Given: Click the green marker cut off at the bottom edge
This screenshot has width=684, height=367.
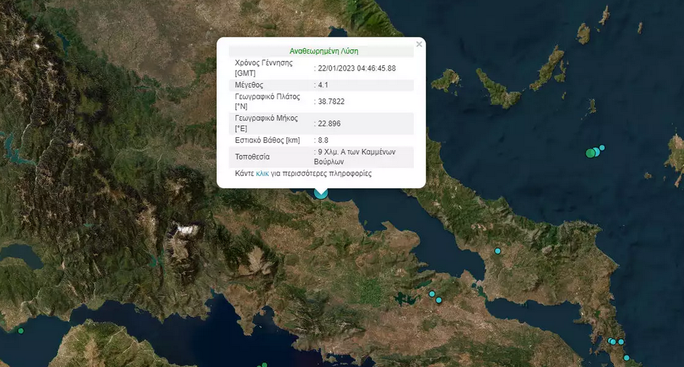Looking at the screenshot, I should [x=263, y=365].
